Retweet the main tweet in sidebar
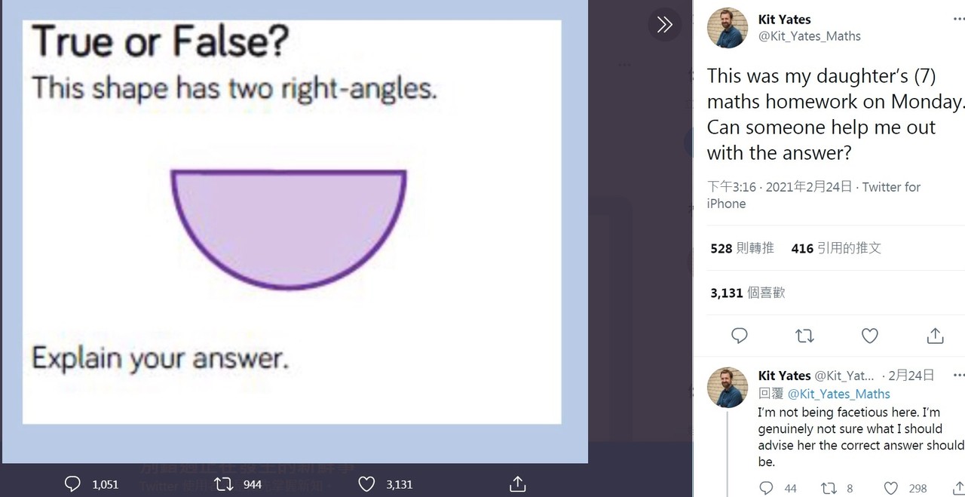Viewport: 965px width, 497px height. [x=804, y=336]
